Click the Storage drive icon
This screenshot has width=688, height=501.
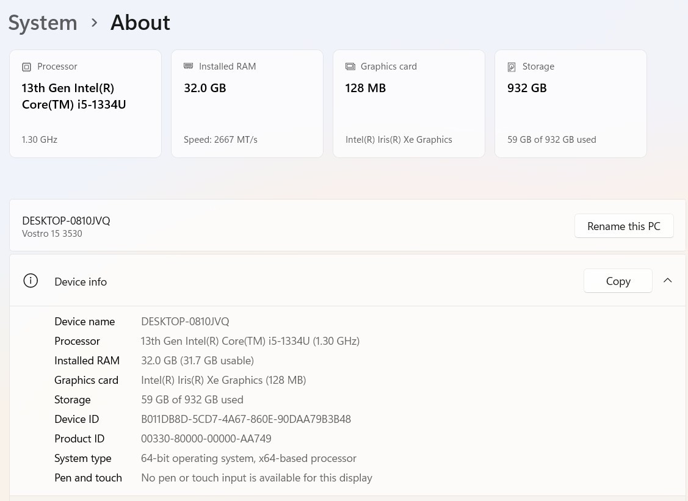click(x=512, y=67)
